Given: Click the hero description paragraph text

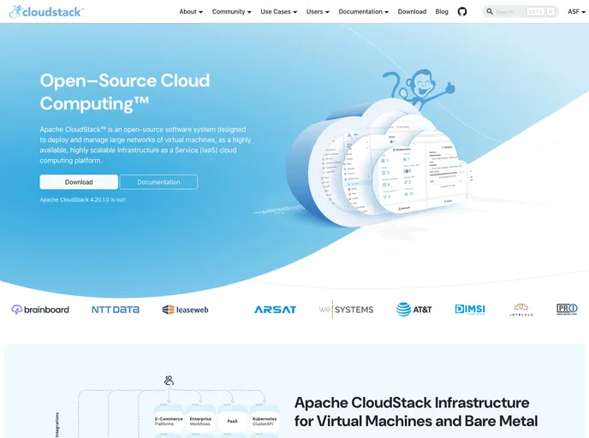Looking at the screenshot, I should click(146, 145).
